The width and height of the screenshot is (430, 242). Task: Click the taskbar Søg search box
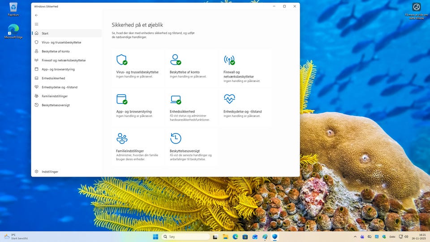(x=185, y=237)
